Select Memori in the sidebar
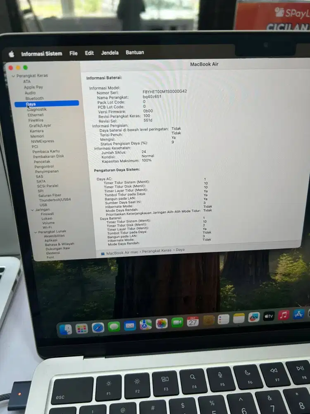The width and height of the screenshot is (310, 414). coord(37,136)
